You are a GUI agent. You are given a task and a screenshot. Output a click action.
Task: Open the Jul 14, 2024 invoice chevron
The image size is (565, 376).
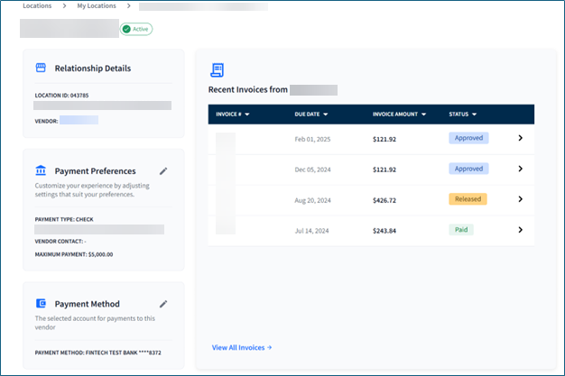tap(520, 230)
